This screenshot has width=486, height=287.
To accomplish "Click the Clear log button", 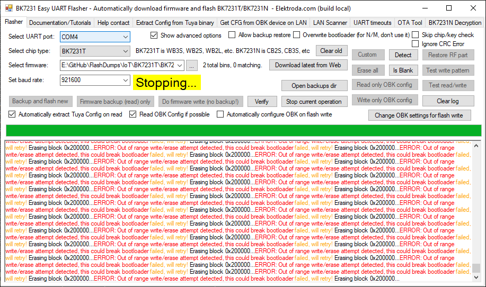I will coord(448,101).
